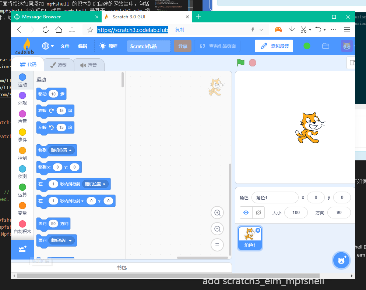Open the 文件 menu

coord(65,46)
